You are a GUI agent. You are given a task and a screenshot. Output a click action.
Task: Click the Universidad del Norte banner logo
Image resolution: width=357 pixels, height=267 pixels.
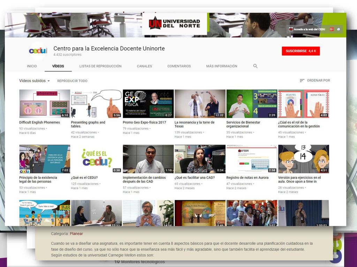pos(174,24)
